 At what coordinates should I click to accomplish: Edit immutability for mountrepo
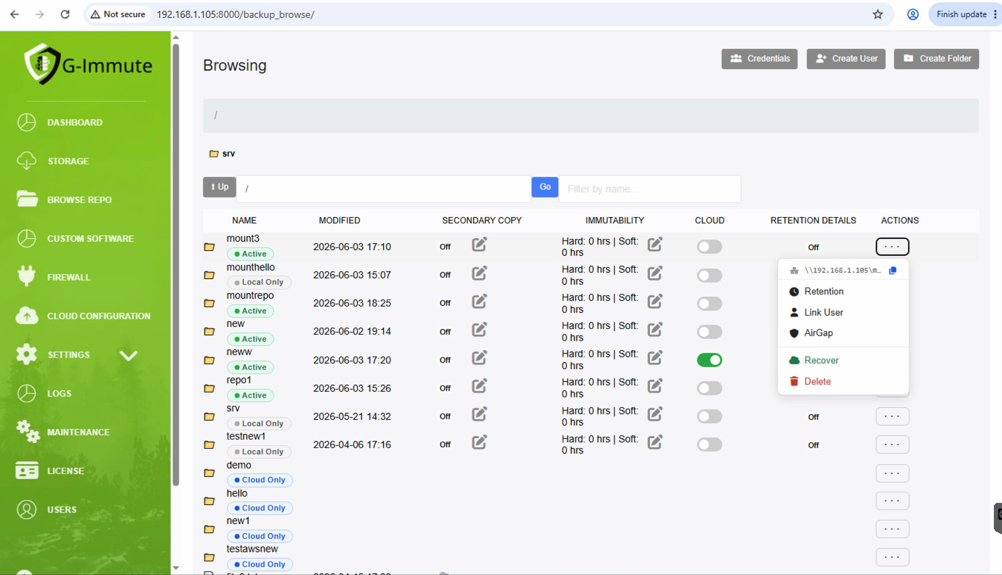655,301
